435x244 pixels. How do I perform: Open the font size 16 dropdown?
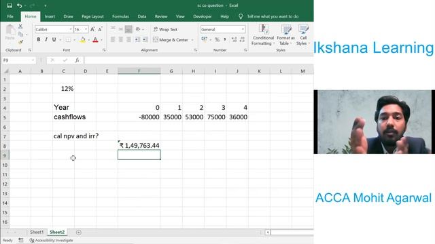(86, 29)
